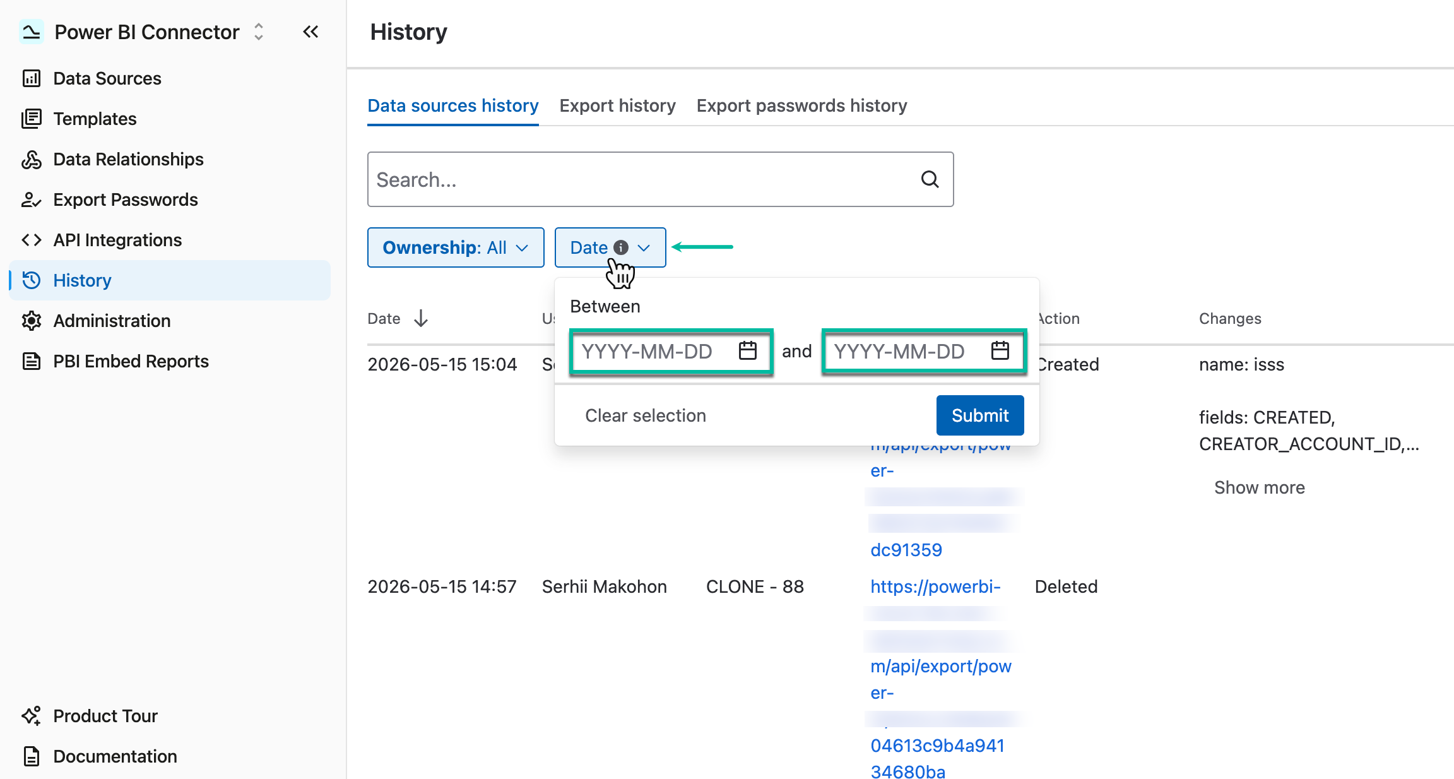Viewport: 1454px width, 779px height.
Task: Click the Documentation file icon
Action: point(32,756)
